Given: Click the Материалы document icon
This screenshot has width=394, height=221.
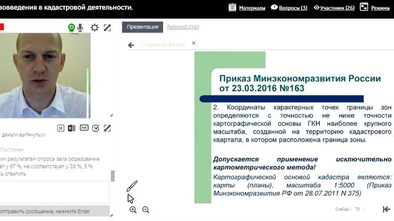Looking at the screenshot, I should point(232,7).
